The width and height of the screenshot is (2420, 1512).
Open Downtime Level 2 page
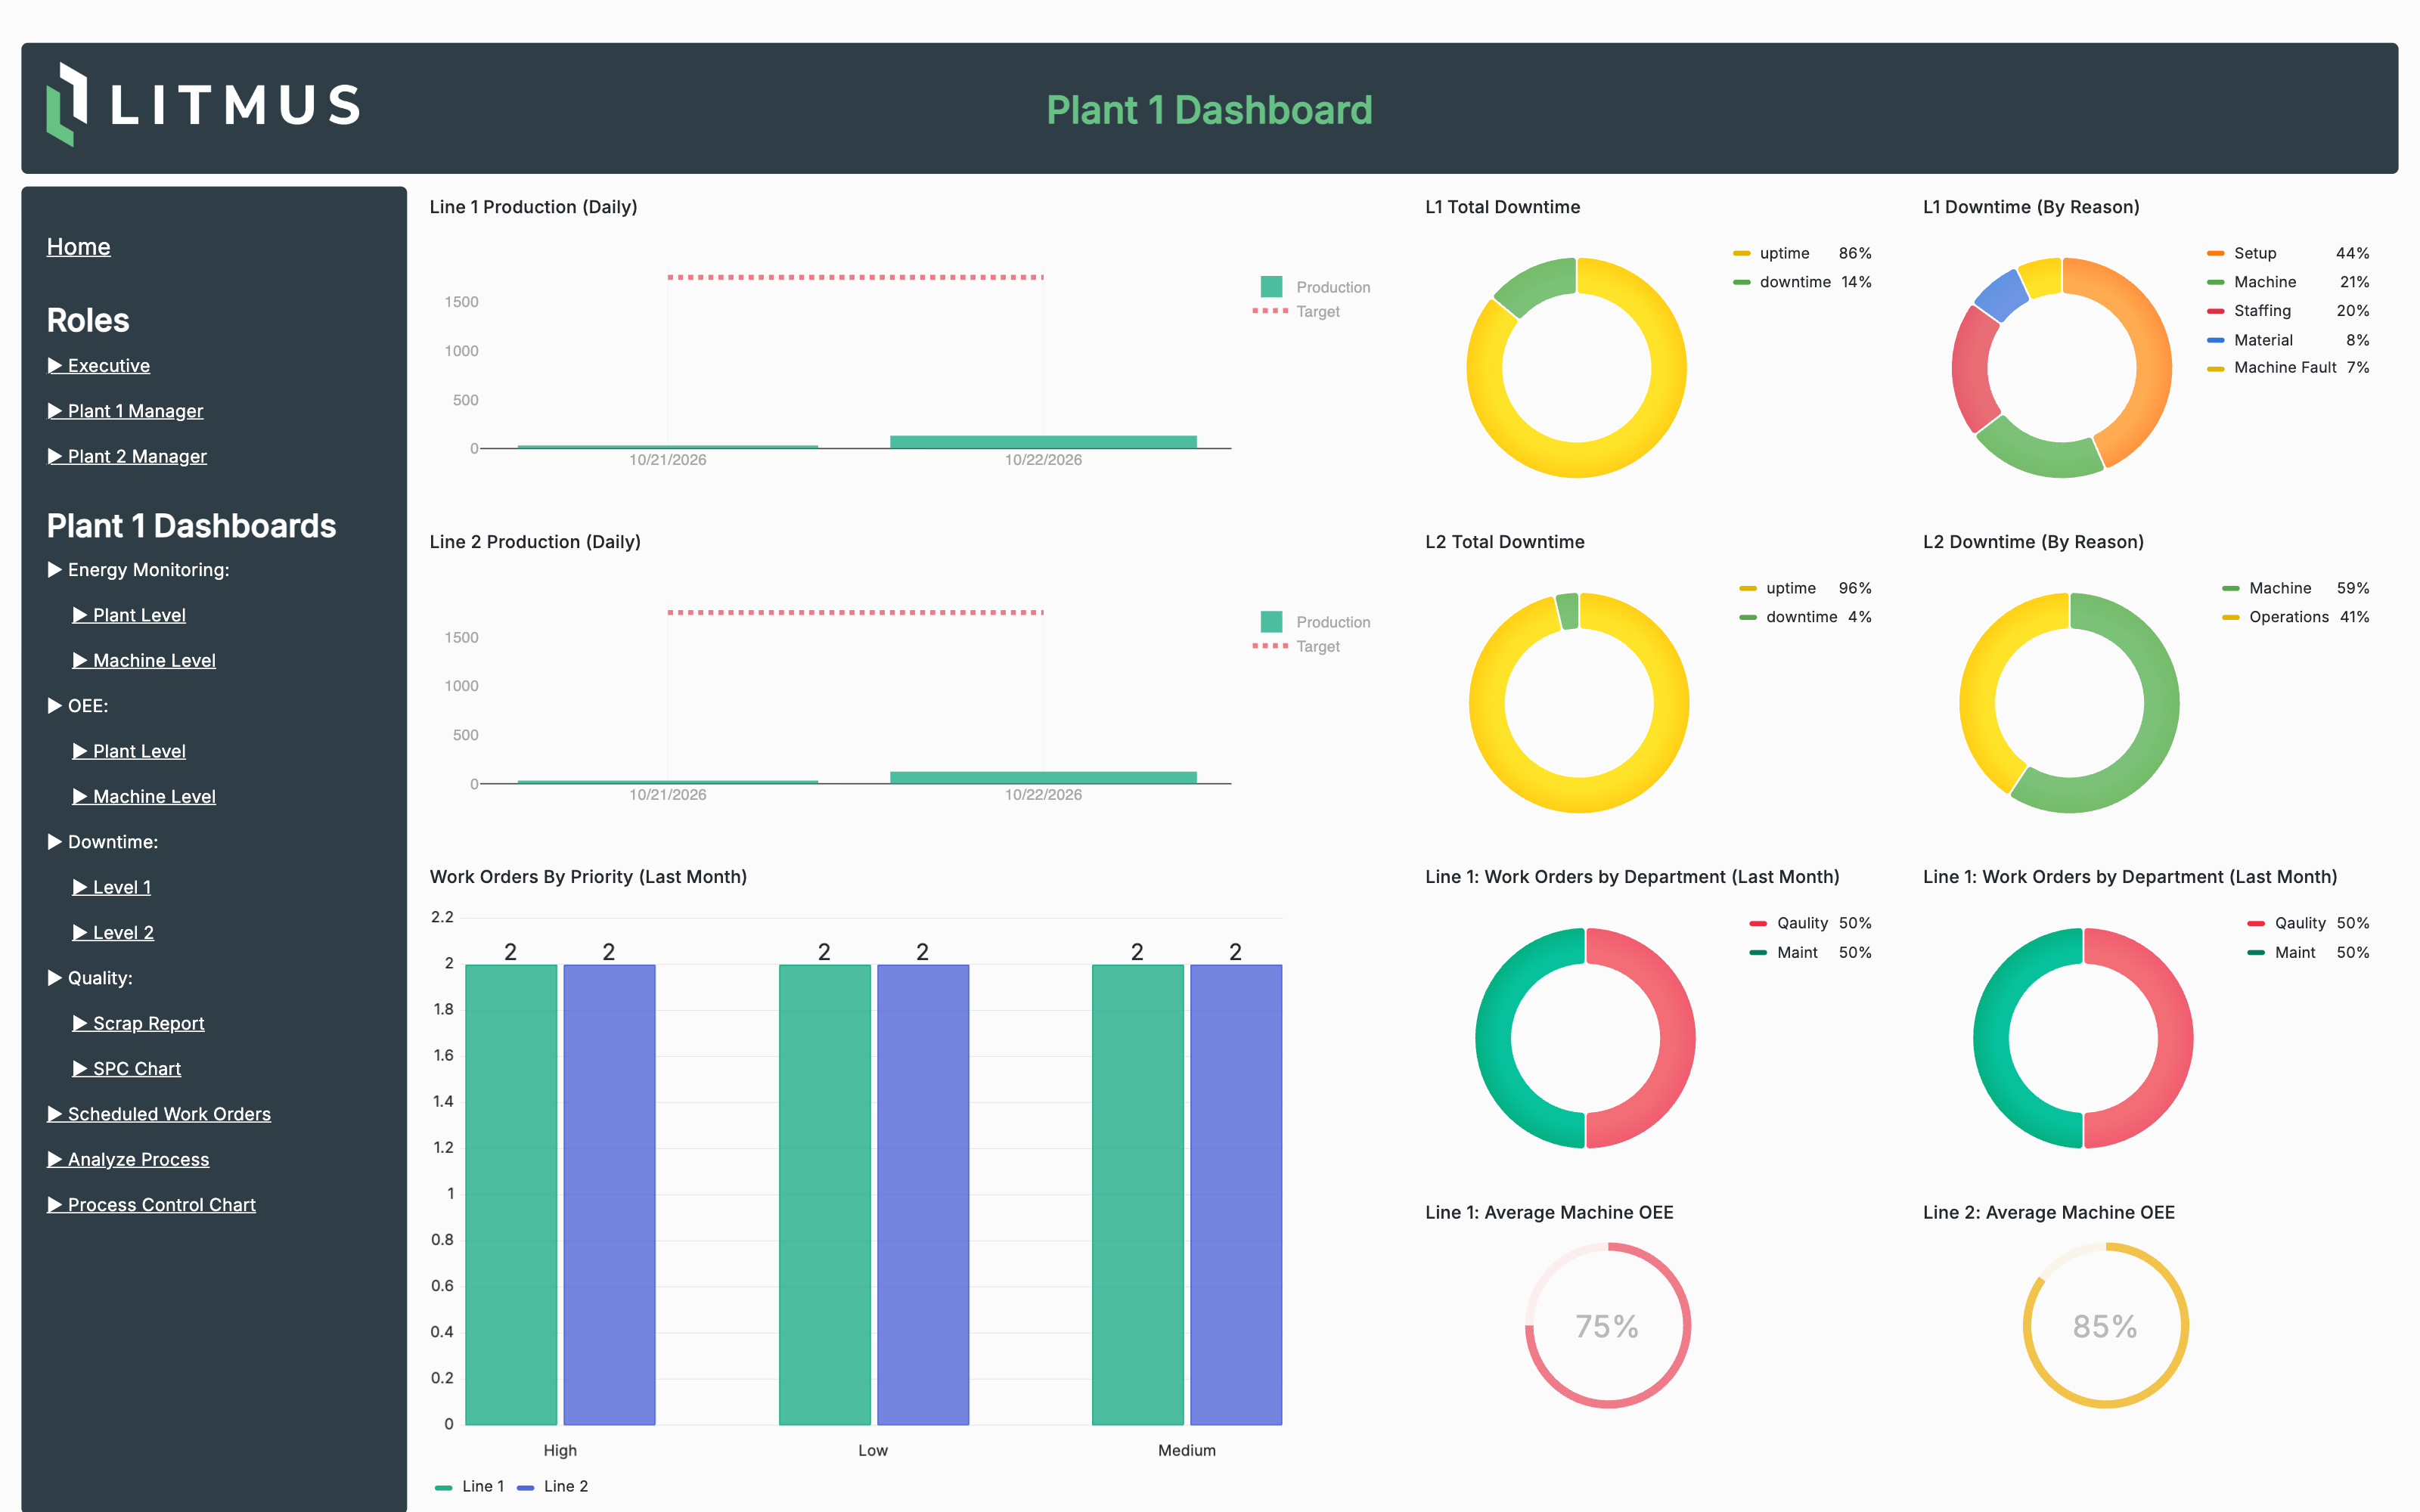[x=113, y=932]
